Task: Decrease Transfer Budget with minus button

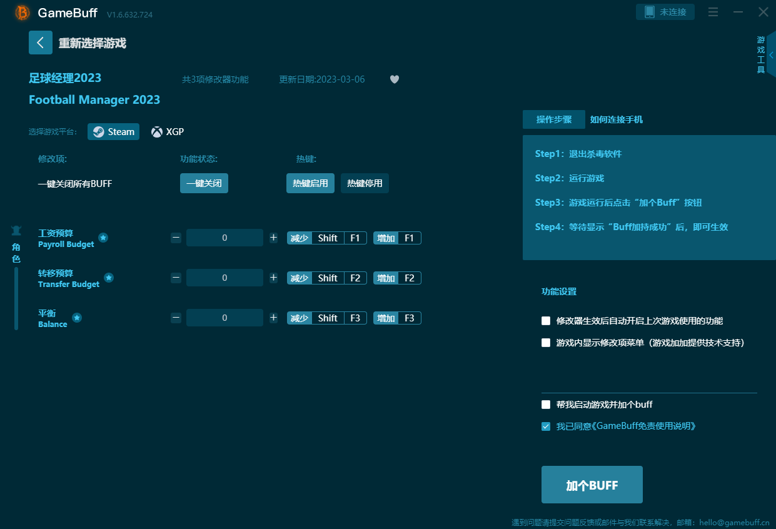Action: pos(176,278)
